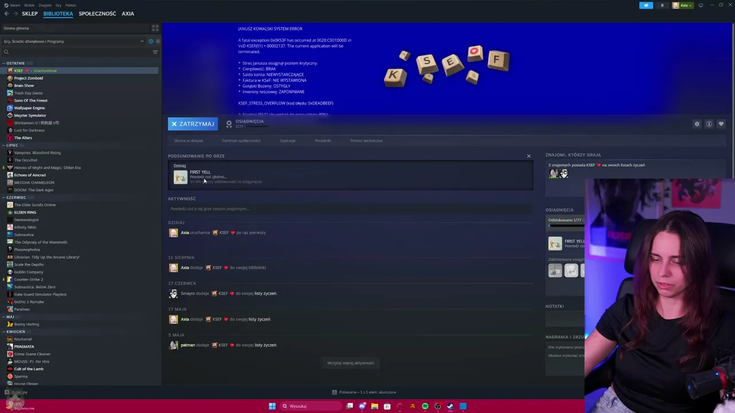This screenshot has width=735, height=413.
Task: Open Strona w sklepie link
Action: click(x=188, y=141)
